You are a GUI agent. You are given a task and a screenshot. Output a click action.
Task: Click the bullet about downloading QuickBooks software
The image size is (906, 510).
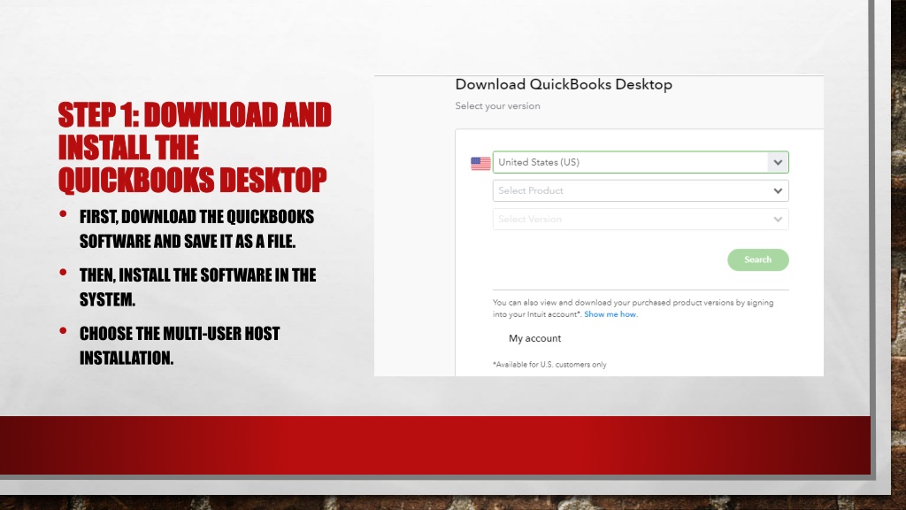(x=196, y=229)
